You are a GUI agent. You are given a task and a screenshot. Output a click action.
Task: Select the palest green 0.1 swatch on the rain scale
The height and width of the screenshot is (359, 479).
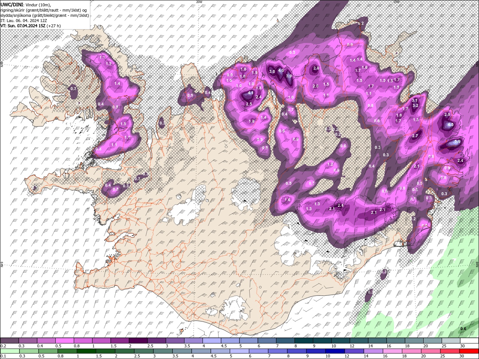[x=9, y=351]
